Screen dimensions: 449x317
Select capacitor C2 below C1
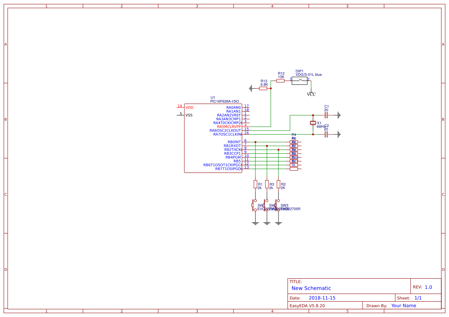(326, 134)
